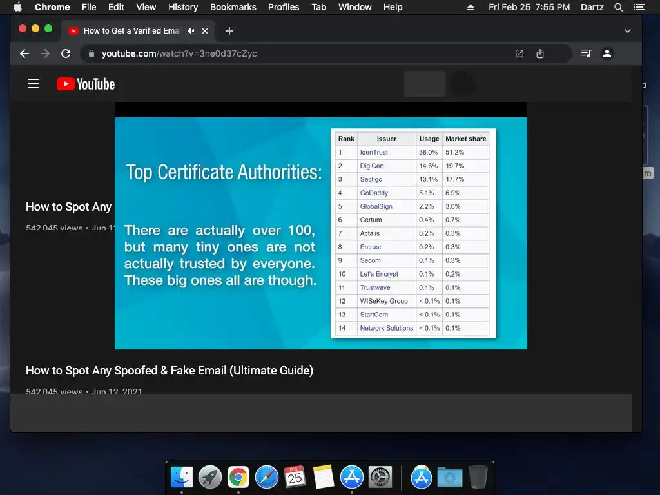The image size is (660, 495).
Task: Open System Preferences from the Dock
Action: (380, 478)
